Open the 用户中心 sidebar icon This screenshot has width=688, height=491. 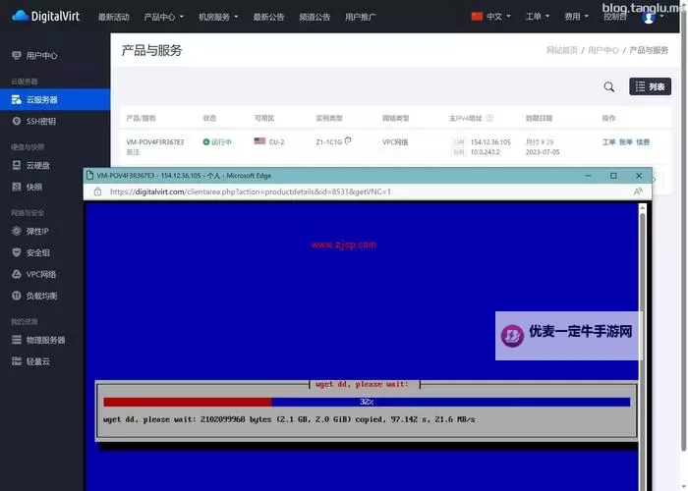(x=17, y=55)
